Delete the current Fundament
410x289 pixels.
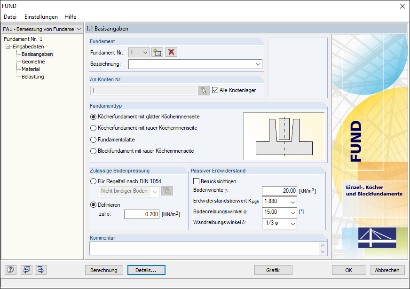click(x=171, y=52)
